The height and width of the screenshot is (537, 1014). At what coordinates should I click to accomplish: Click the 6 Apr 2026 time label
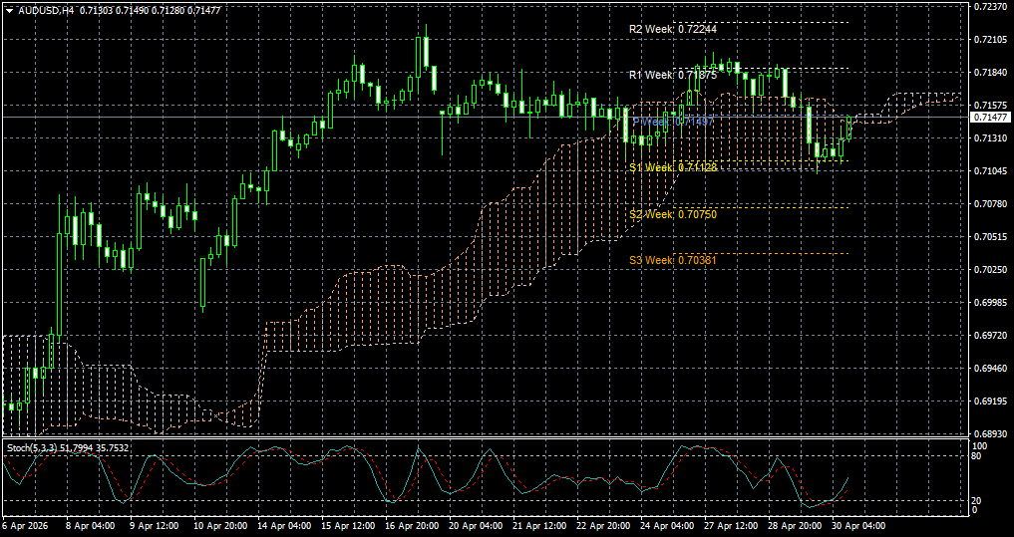tap(23, 527)
